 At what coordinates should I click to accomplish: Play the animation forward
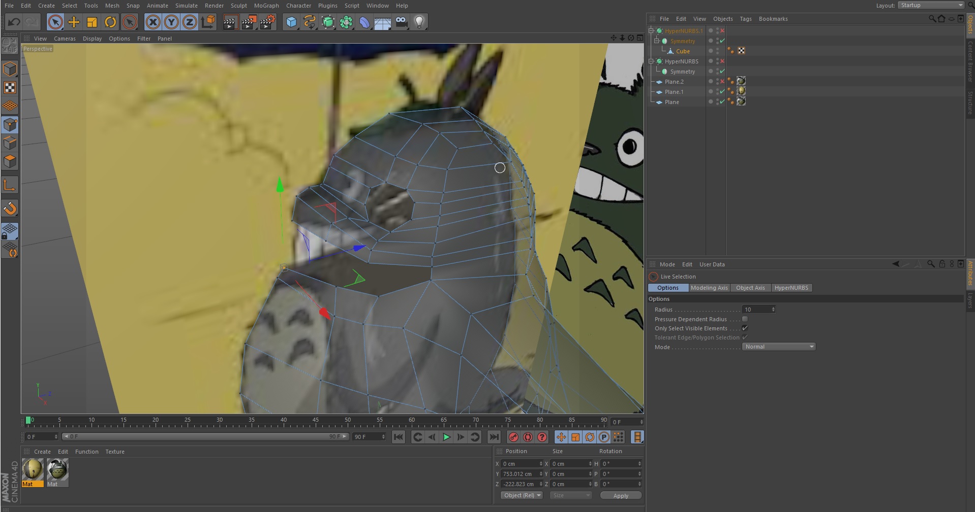[x=446, y=437]
